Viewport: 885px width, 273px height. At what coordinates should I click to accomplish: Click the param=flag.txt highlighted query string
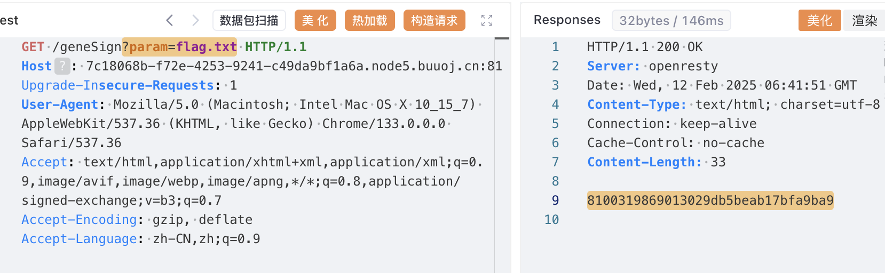[179, 47]
